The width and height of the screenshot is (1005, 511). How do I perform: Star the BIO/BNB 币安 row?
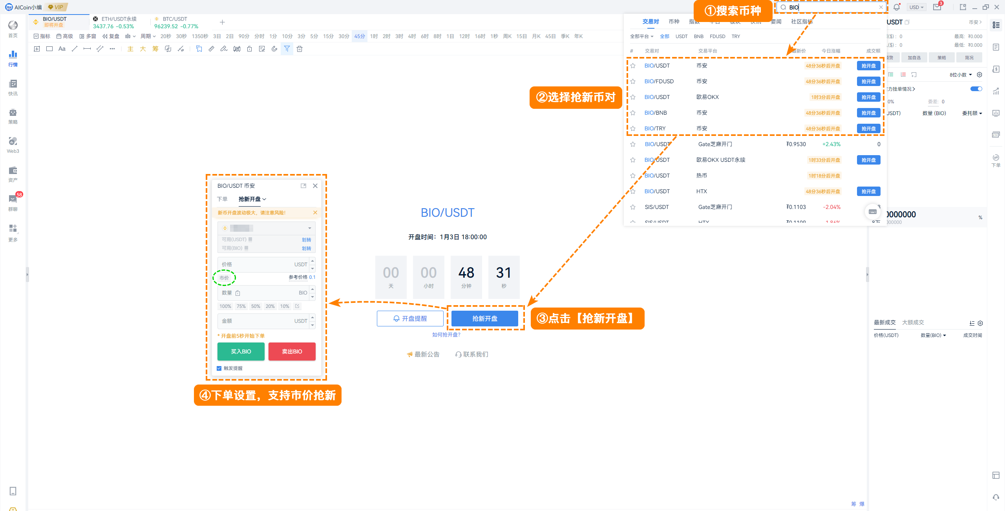pos(633,113)
